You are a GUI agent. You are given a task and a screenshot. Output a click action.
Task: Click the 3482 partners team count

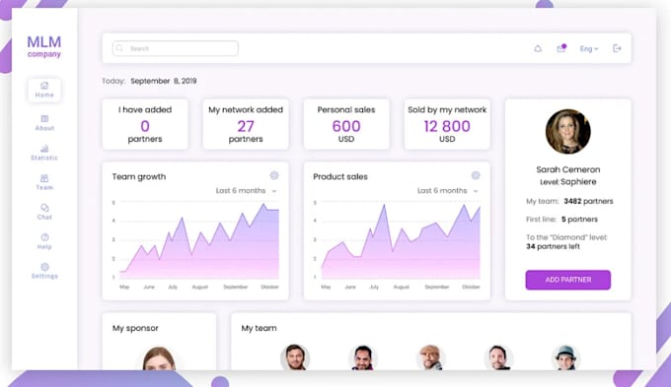pyautogui.click(x=588, y=201)
